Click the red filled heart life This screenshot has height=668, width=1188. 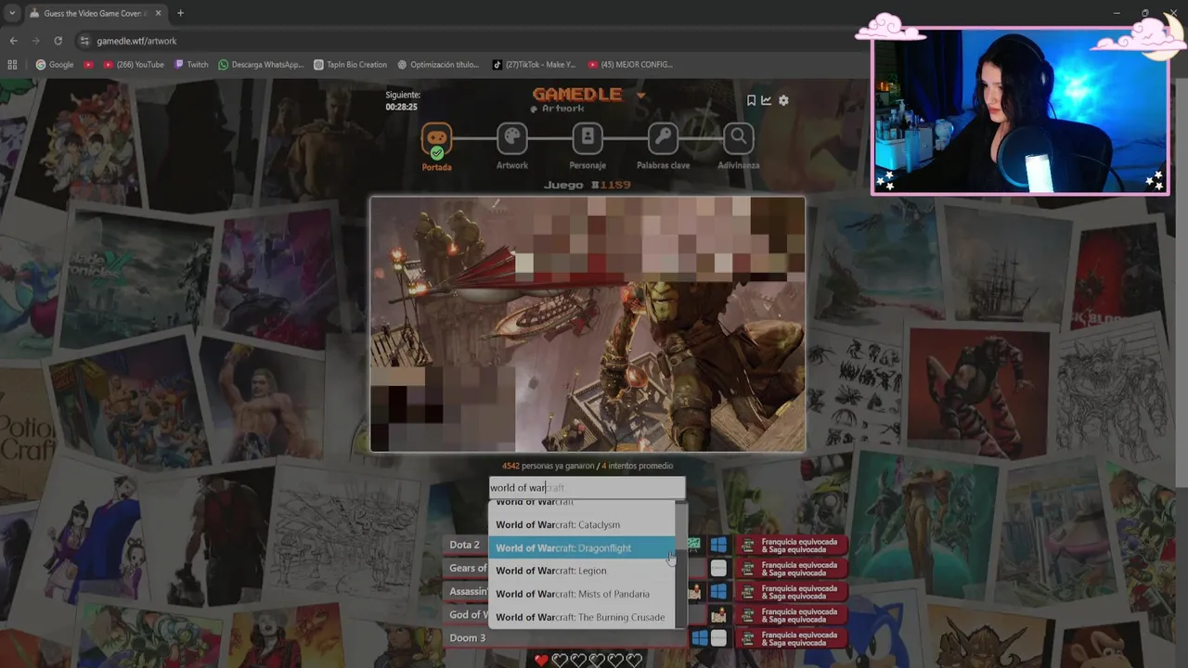(x=541, y=660)
